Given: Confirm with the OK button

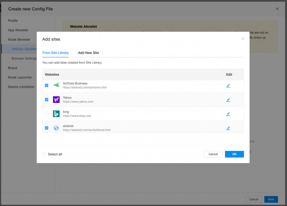Looking at the screenshot, I should (234, 154).
